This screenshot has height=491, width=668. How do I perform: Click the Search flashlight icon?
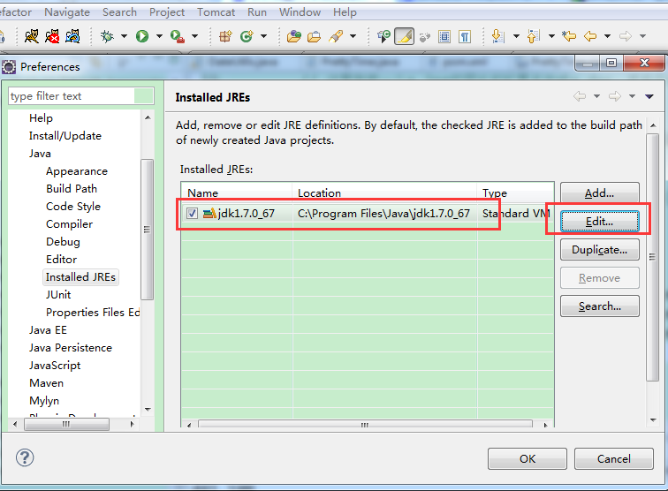point(336,36)
